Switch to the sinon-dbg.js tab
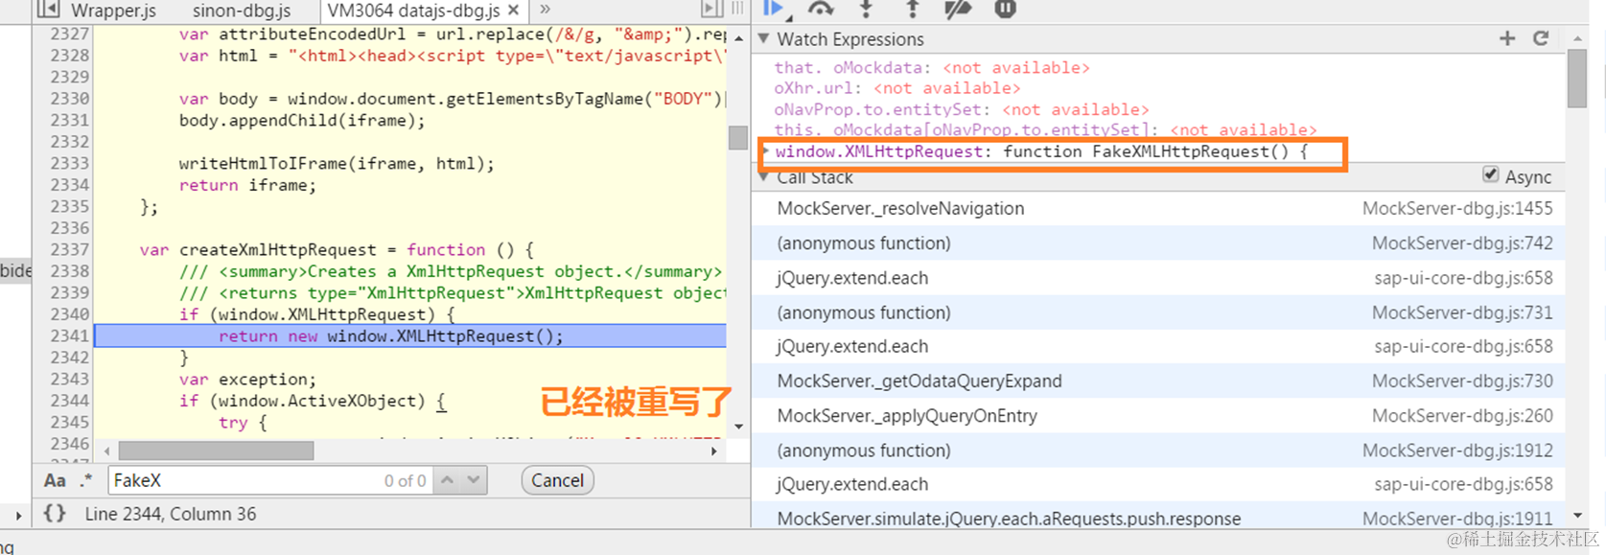Viewport: 1606px width, 555px height. [242, 11]
